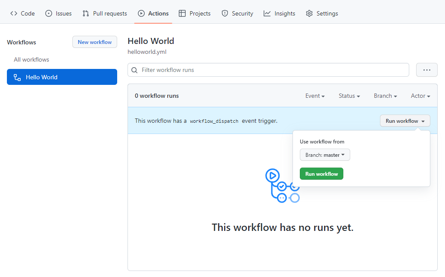The width and height of the screenshot is (445, 277).
Task: Expand the Branch filter dropdown
Action: [385, 96]
